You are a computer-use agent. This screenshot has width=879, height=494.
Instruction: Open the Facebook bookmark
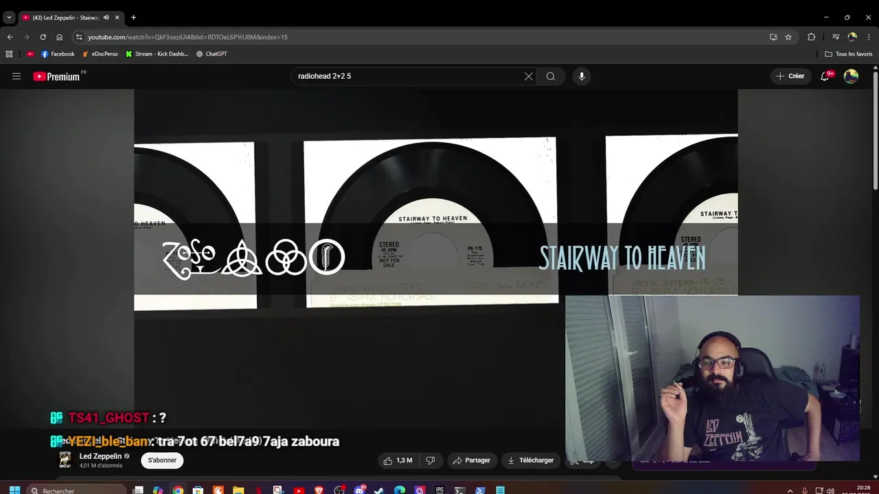coord(58,54)
